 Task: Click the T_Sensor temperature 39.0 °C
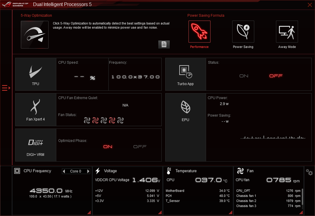(225, 201)
